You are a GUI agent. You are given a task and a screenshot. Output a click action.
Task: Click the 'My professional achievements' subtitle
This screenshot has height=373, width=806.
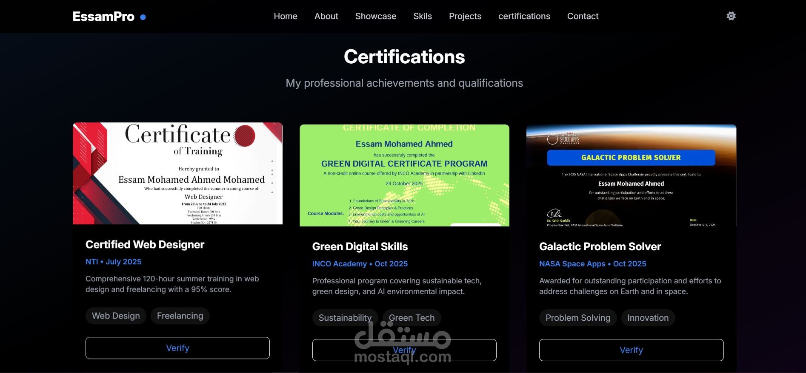404,83
